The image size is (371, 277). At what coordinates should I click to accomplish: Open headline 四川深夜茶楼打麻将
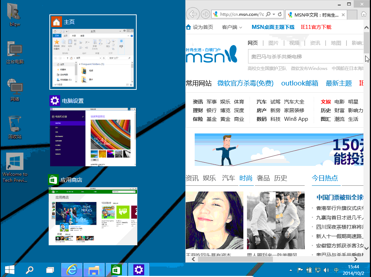click(x=340, y=227)
